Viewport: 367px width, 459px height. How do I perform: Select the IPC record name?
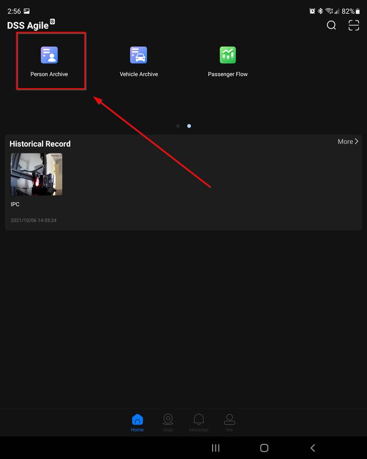[15, 204]
